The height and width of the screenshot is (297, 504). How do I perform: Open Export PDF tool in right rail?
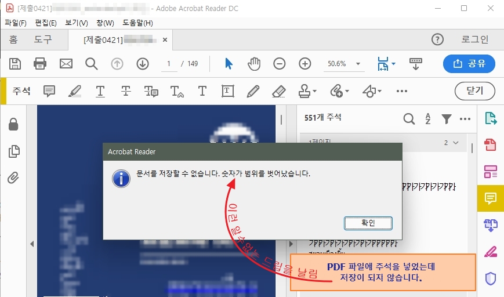click(x=491, y=118)
